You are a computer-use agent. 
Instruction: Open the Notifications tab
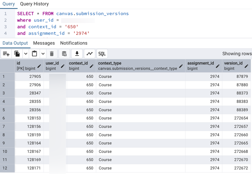point(74,43)
